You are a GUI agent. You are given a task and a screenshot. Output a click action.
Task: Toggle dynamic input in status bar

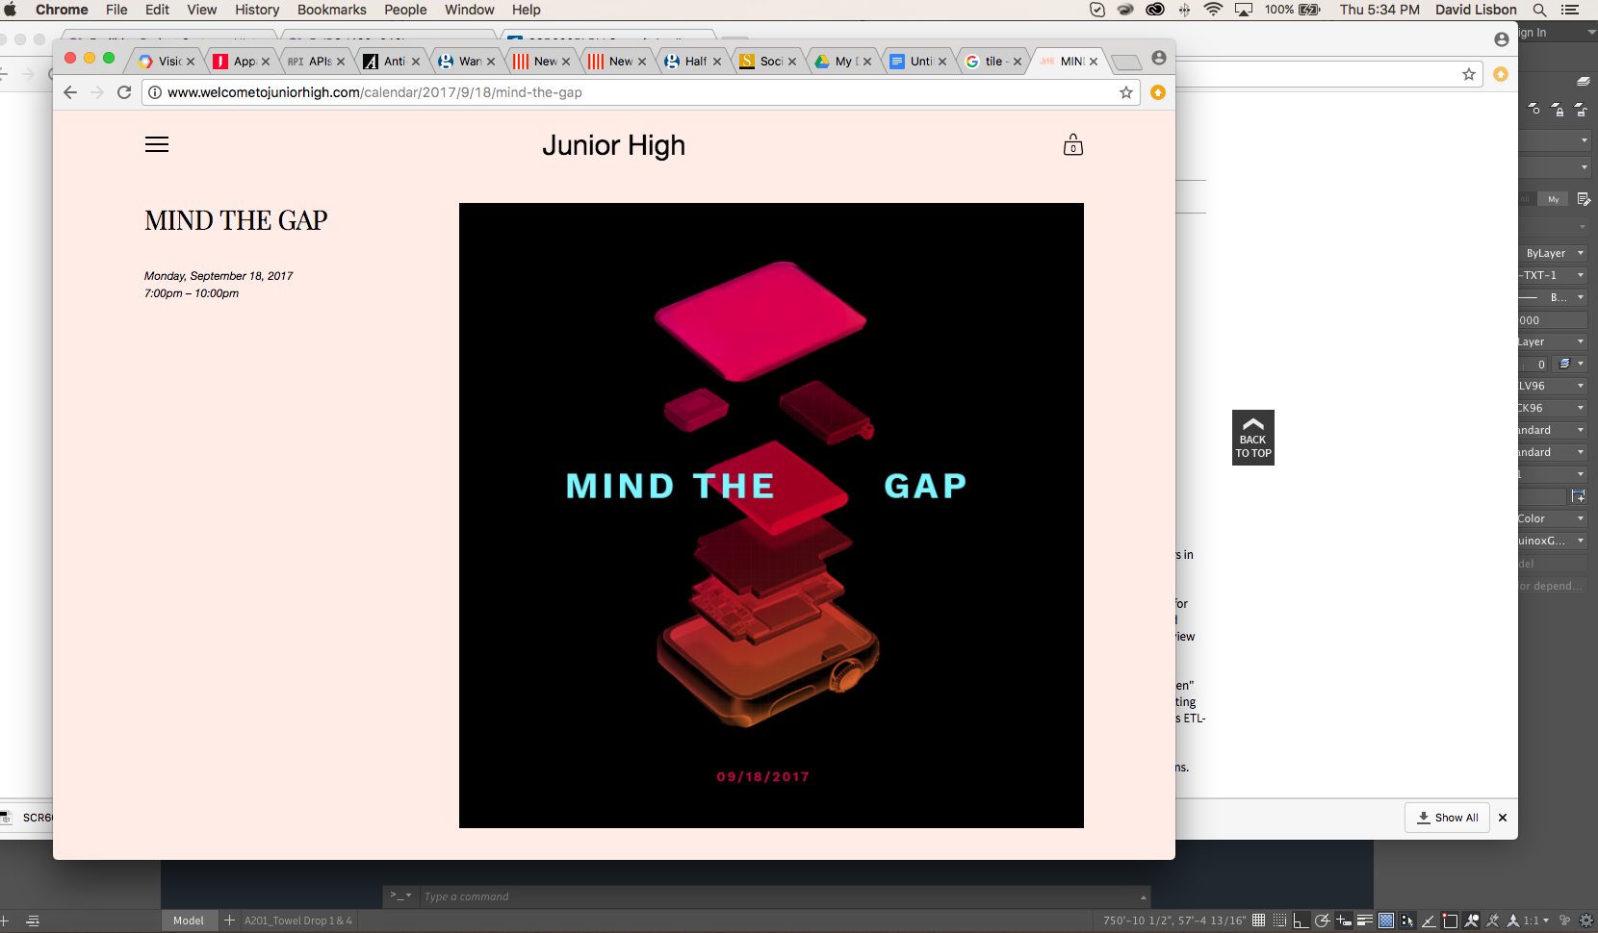pos(1344,920)
